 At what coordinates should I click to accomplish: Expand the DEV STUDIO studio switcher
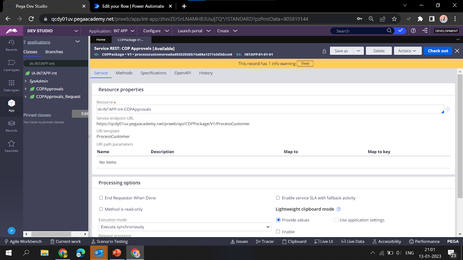pyautogui.click(x=76, y=31)
